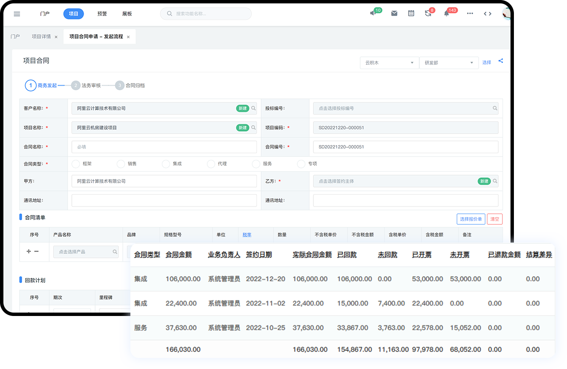Click the more options ellipsis

point(470,14)
